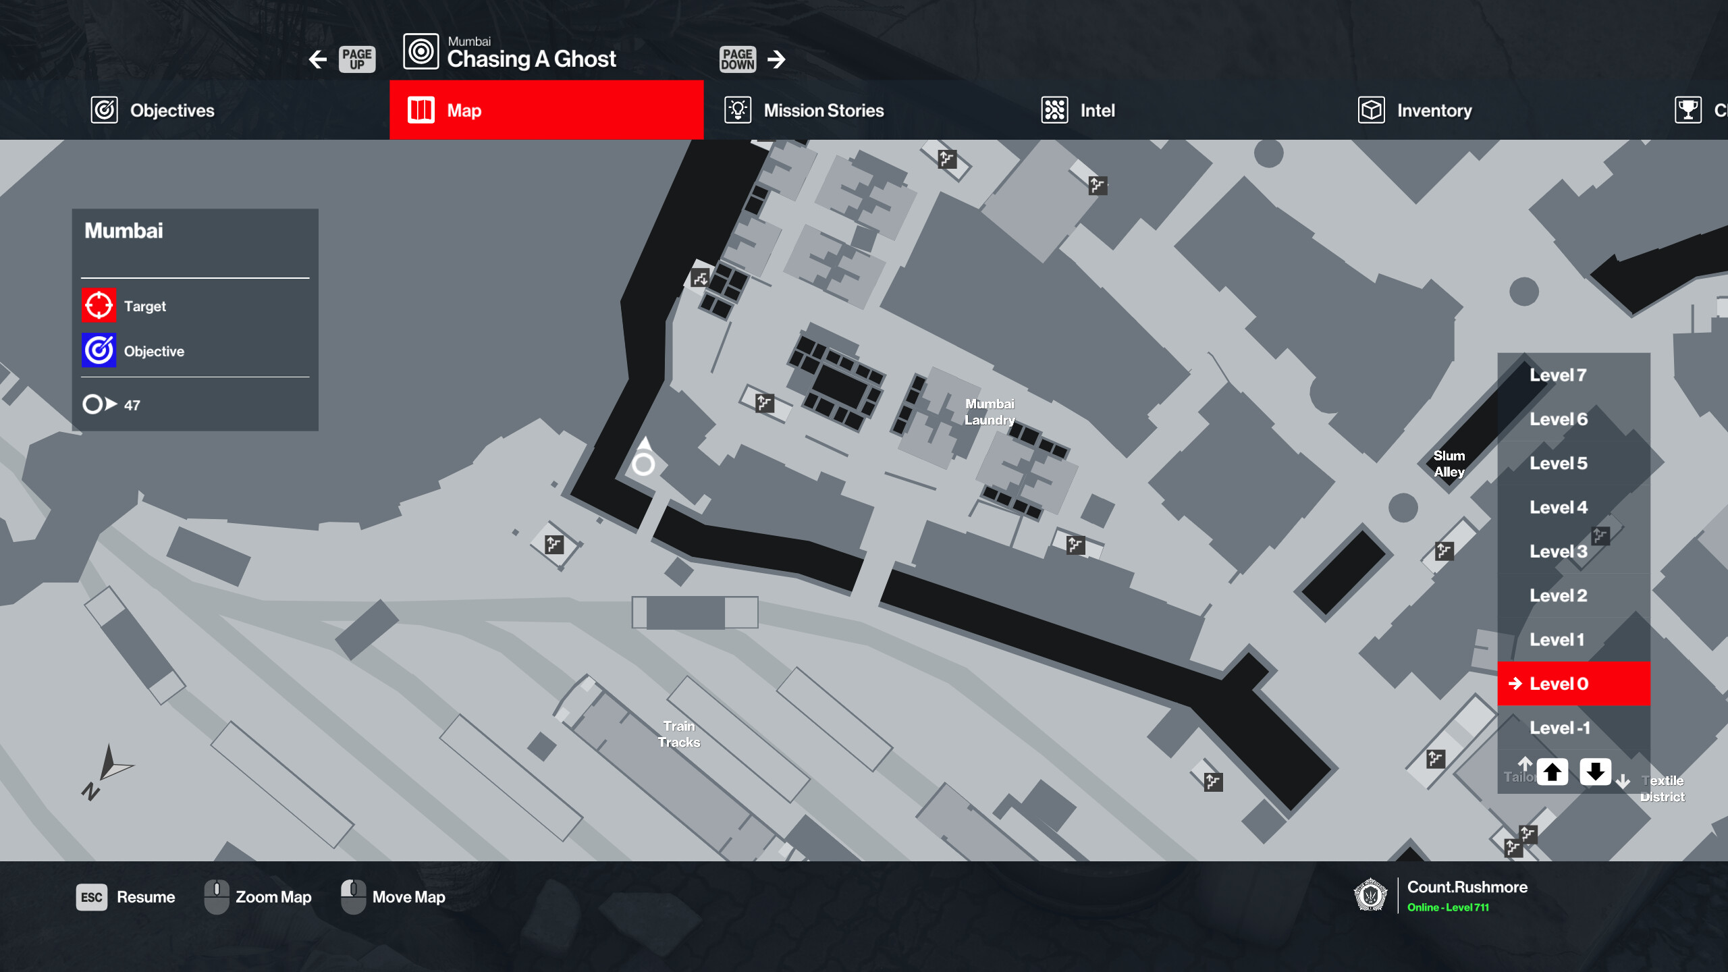Click the stairs icon near Mumbai Laundry
Screen dimensions: 1728x972
pos(1075,544)
